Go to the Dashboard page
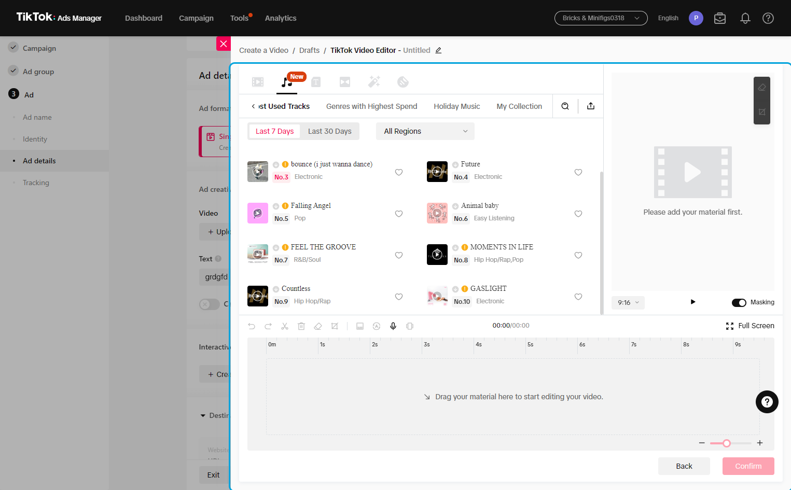Screen dimensions: 791x490 click(144, 18)
